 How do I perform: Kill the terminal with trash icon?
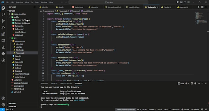[195, 83]
